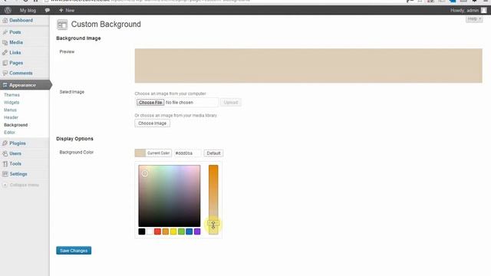This screenshot has width=491, height=276.
Task: Open the Settings menu label
Action: (x=18, y=174)
